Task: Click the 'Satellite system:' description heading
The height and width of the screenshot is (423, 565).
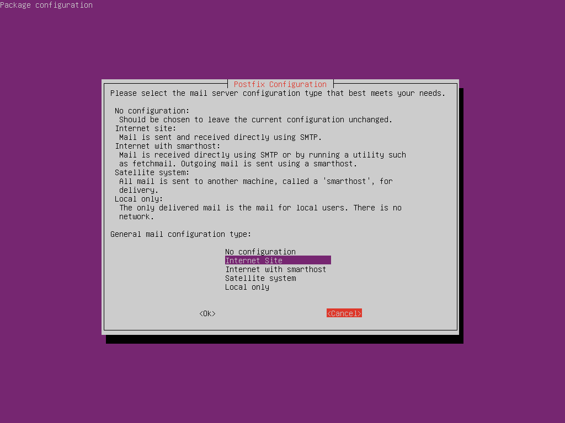Action: pos(152,172)
